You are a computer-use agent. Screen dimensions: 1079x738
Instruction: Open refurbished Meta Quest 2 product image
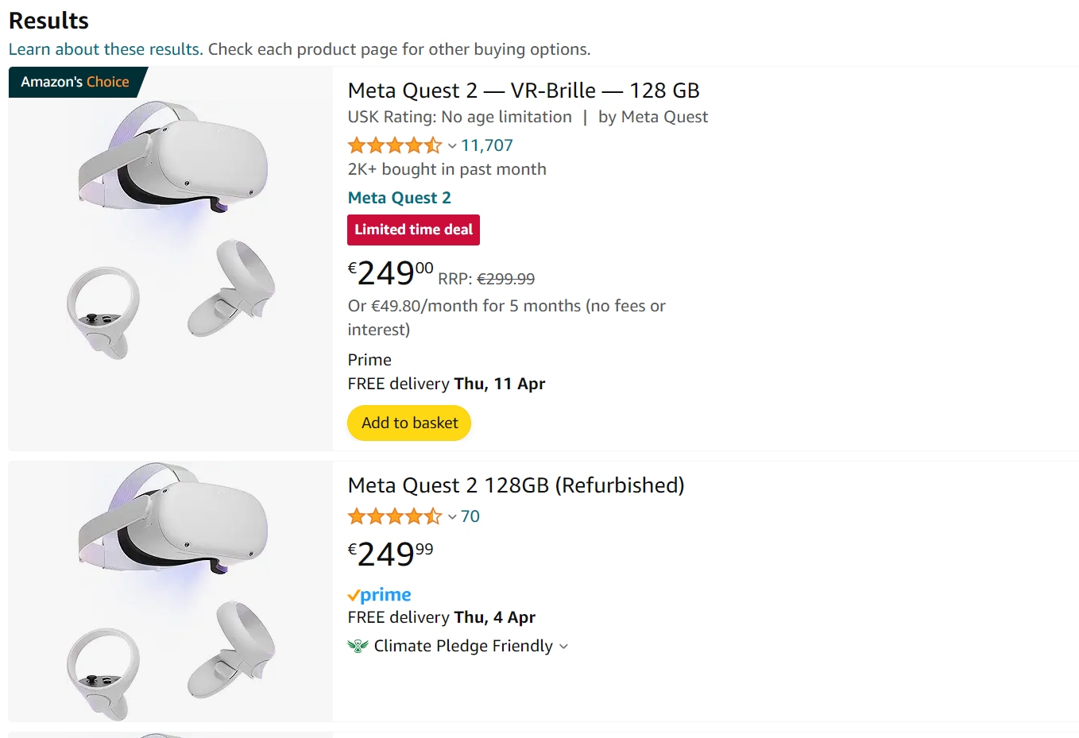point(170,592)
